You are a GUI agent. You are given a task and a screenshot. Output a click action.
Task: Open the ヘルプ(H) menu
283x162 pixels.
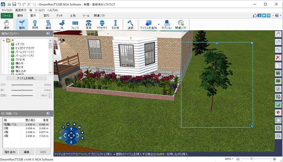click(x=53, y=10)
